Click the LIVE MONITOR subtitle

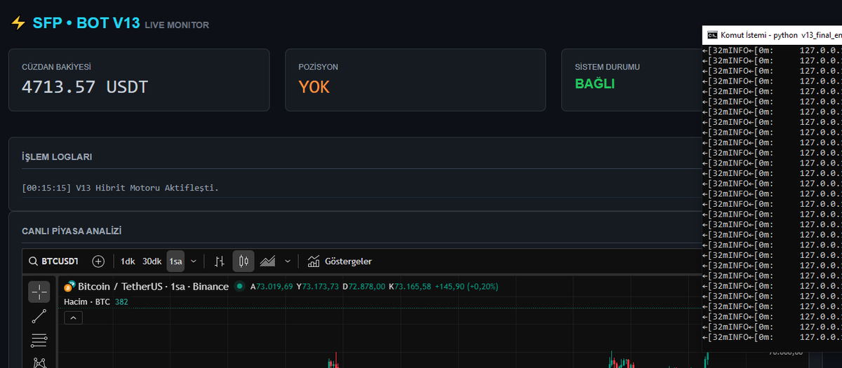point(177,25)
